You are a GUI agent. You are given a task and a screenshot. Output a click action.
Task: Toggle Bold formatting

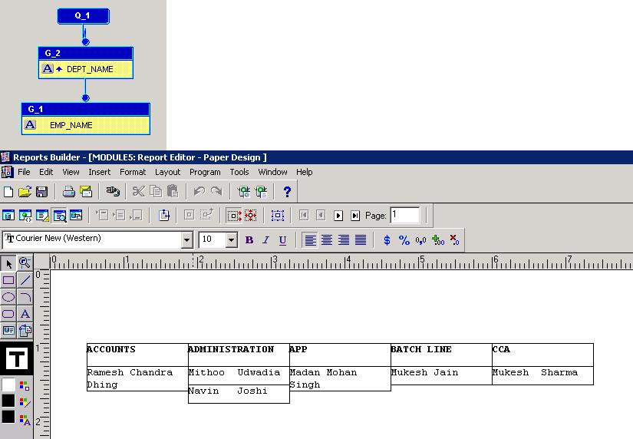click(249, 240)
